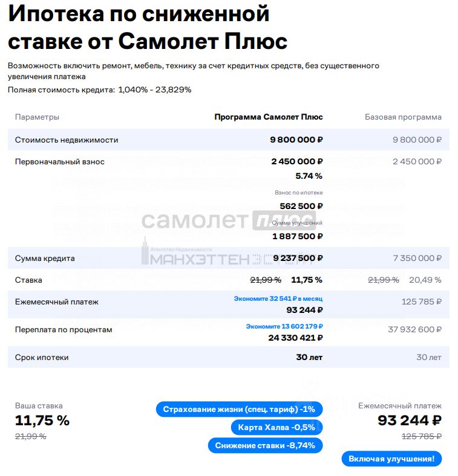Click the Сумма улучшений 1 887 500 ₽ value

298,236
